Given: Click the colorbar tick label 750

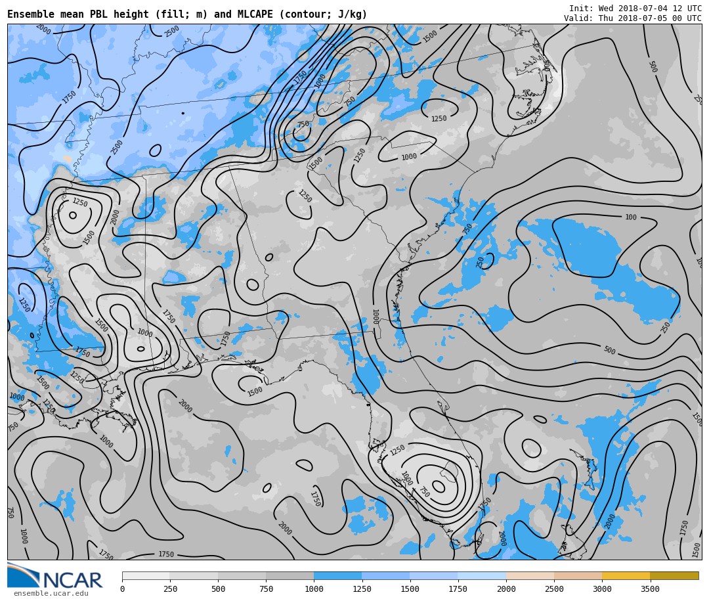Looking at the screenshot, I should tap(266, 589).
